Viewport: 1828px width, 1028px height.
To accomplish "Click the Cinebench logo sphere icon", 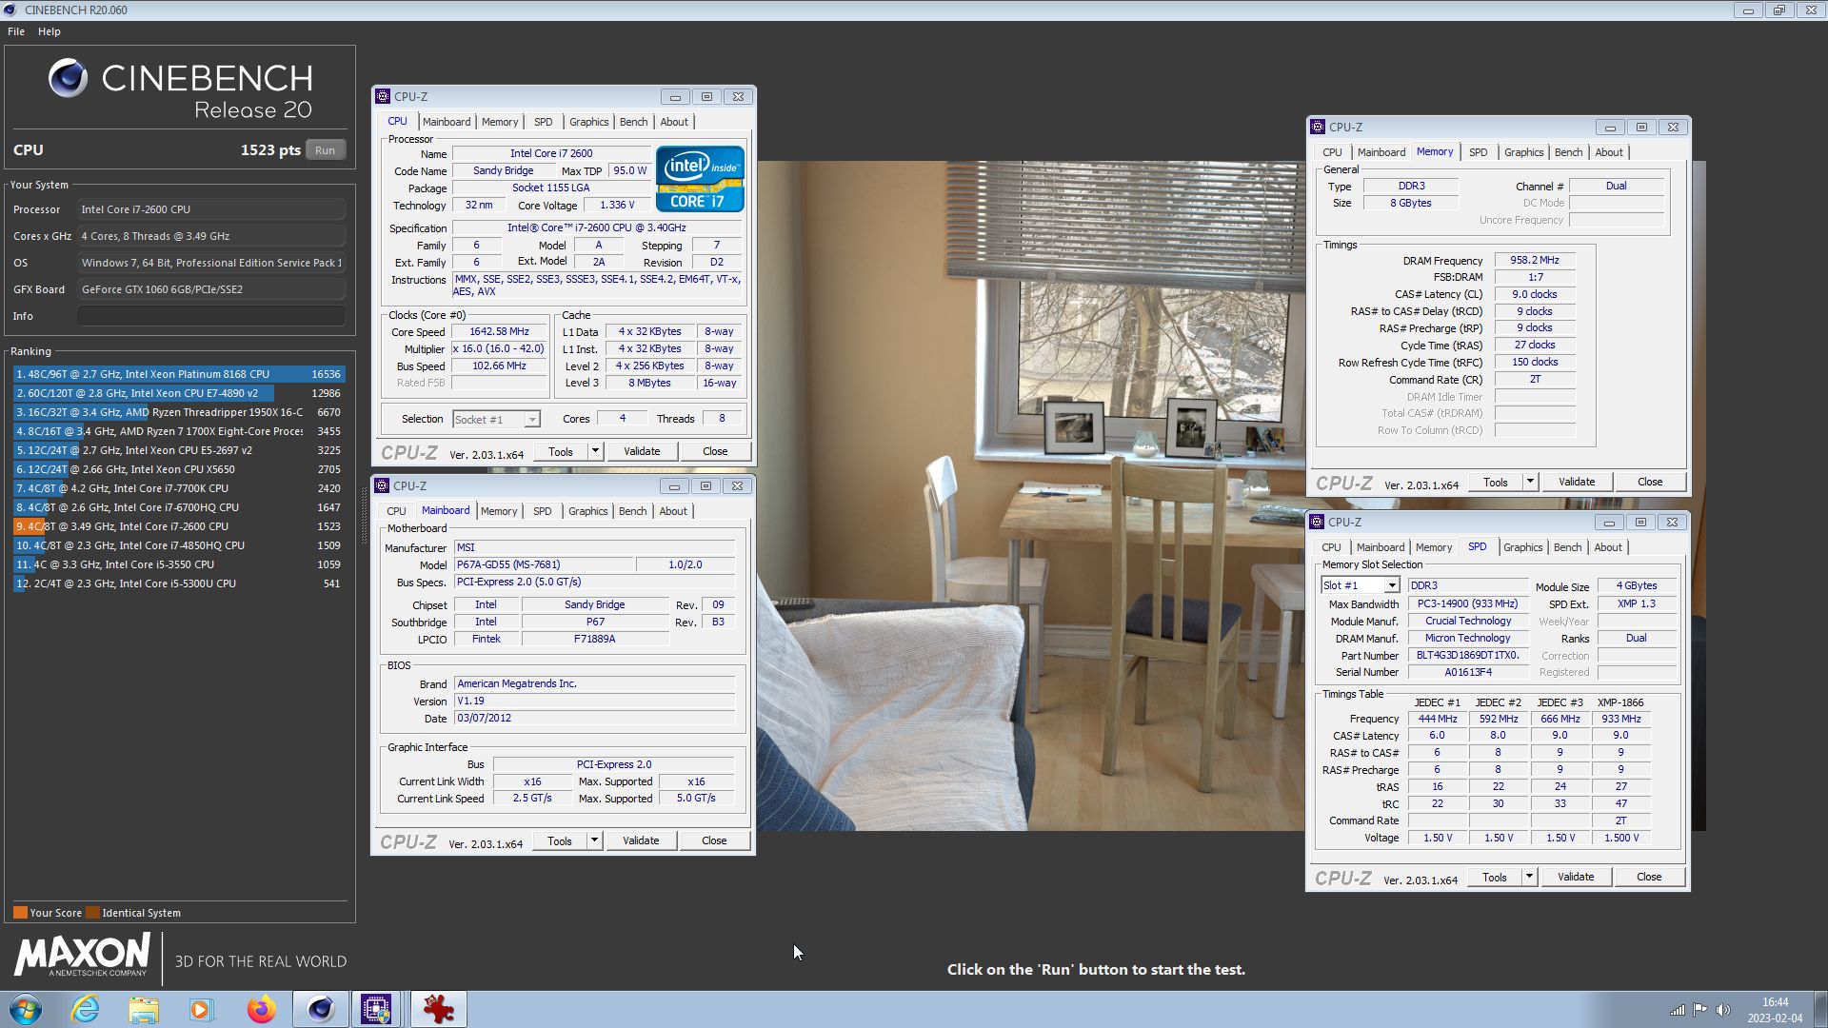I will coord(68,78).
